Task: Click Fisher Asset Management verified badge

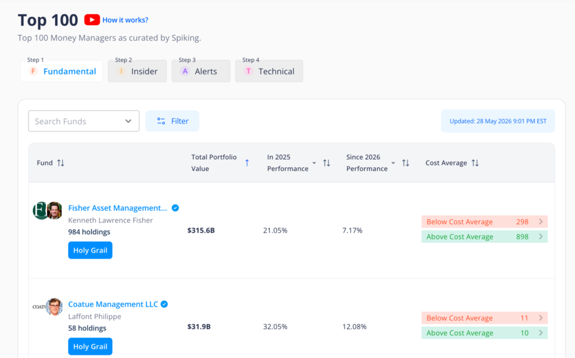Action: (175, 208)
